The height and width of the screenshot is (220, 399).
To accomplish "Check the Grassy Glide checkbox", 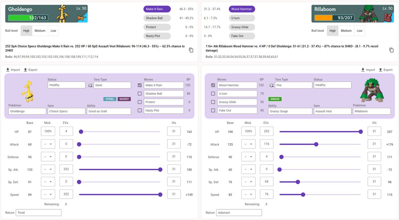I will pyautogui.click(x=213, y=102).
